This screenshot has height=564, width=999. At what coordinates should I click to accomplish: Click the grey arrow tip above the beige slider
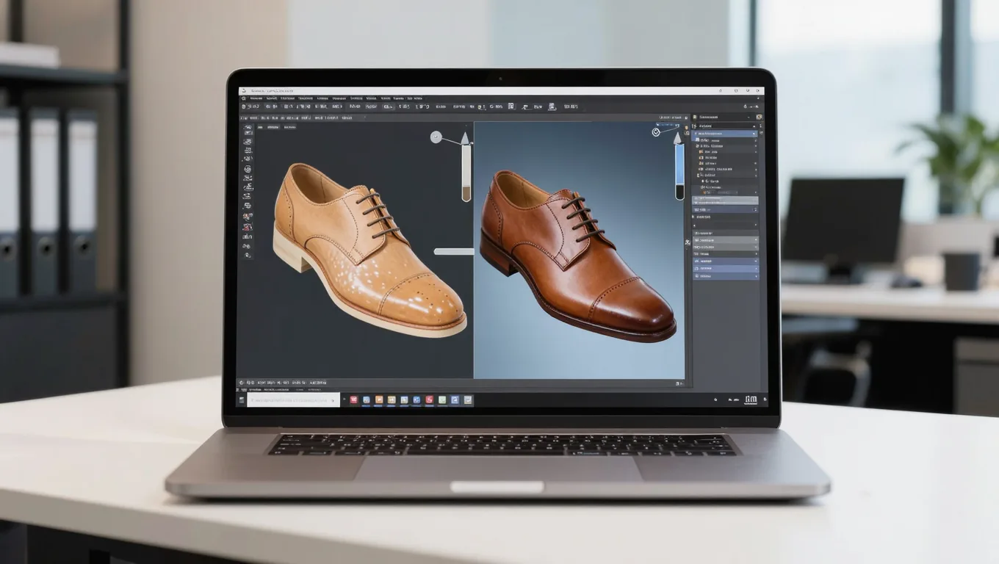tap(465, 137)
